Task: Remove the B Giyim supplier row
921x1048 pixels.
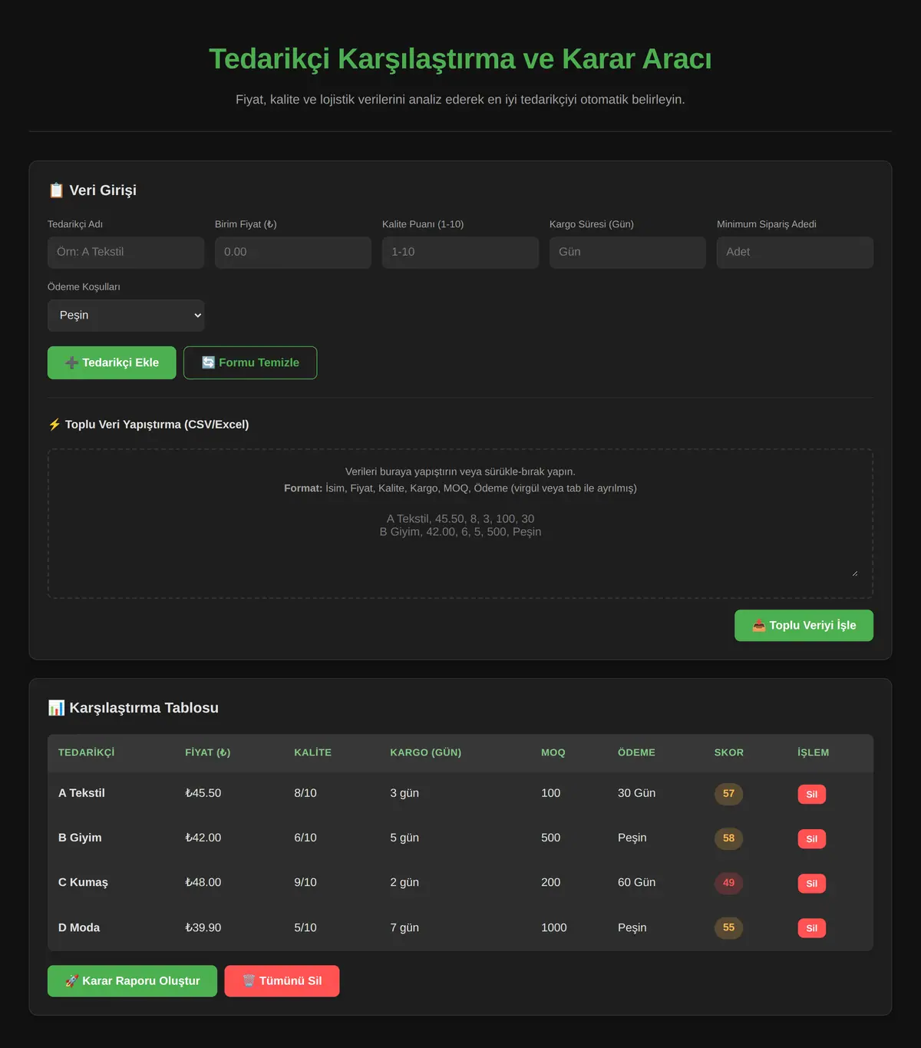Action: pyautogui.click(x=811, y=838)
